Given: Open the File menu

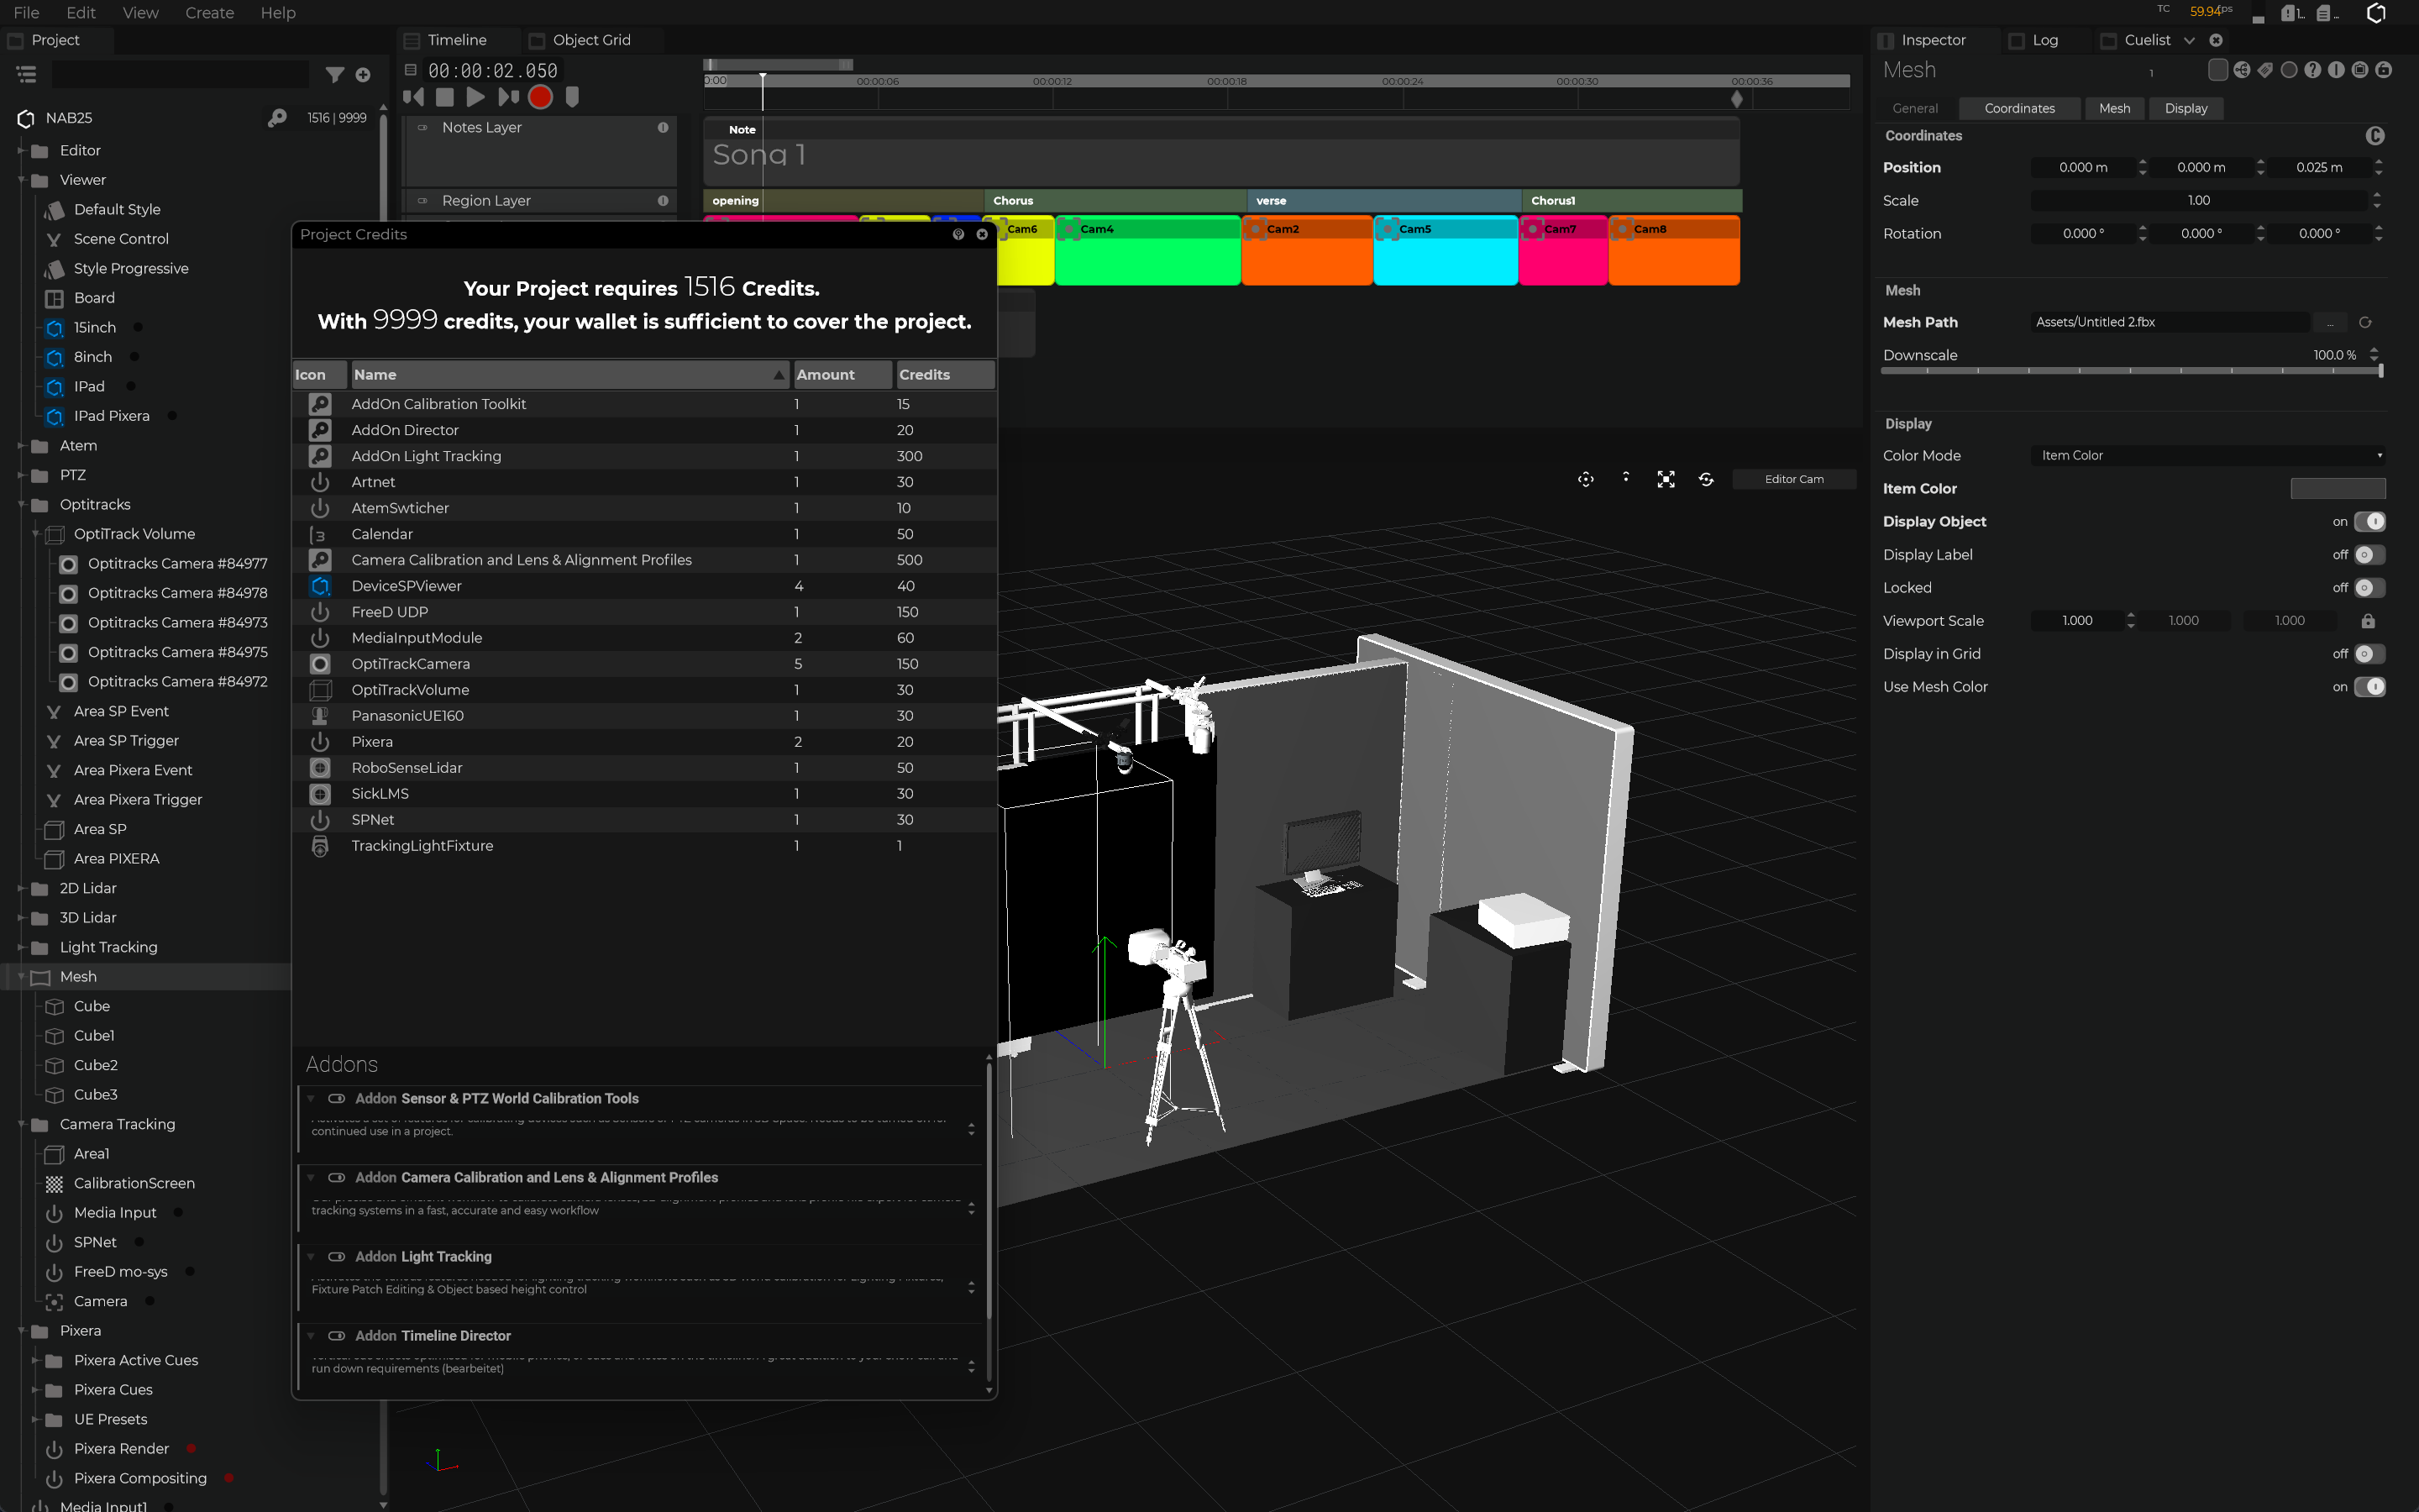Looking at the screenshot, I should 27,13.
